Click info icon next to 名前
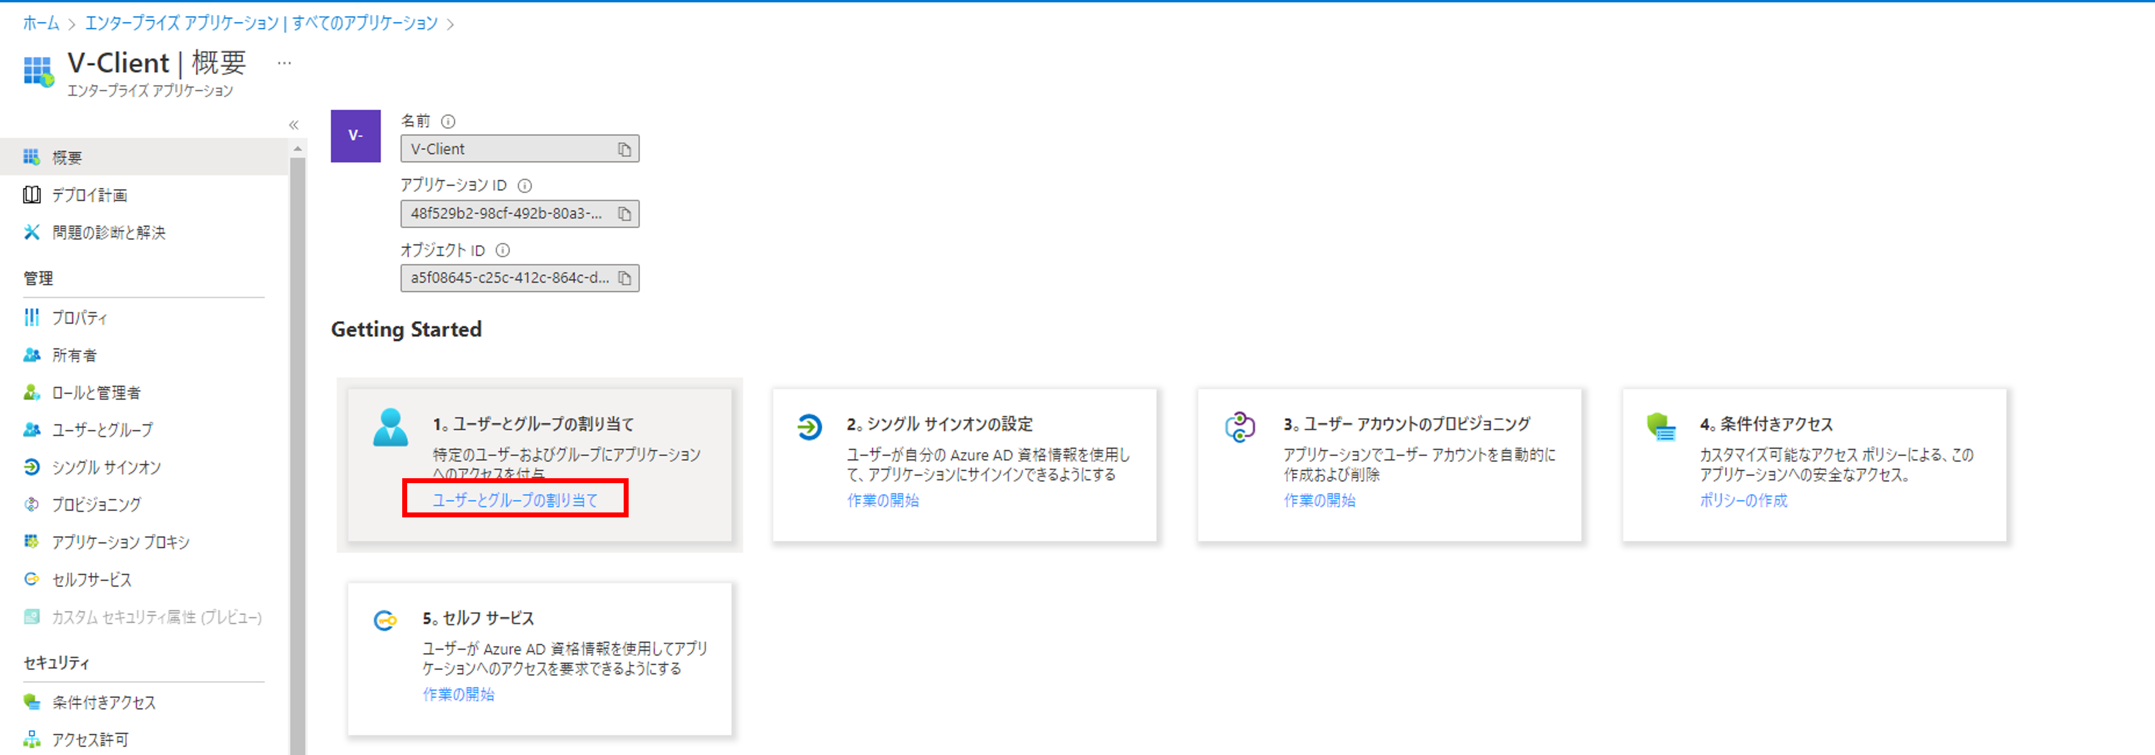 point(448,121)
